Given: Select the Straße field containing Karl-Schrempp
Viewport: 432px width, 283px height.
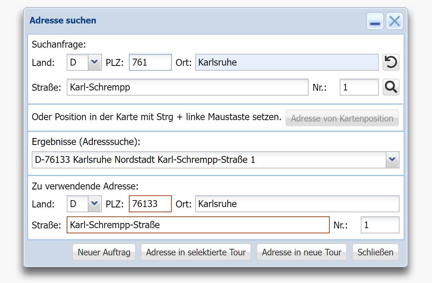Looking at the screenshot, I should (187, 87).
